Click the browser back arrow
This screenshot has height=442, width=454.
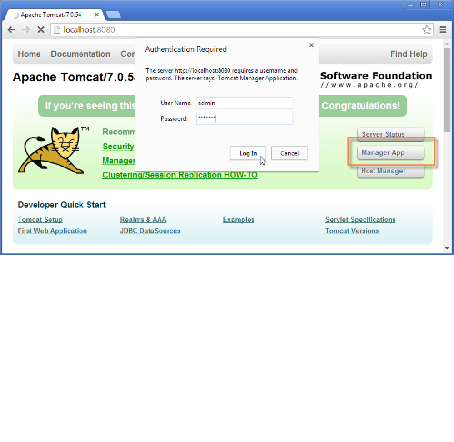[11, 29]
